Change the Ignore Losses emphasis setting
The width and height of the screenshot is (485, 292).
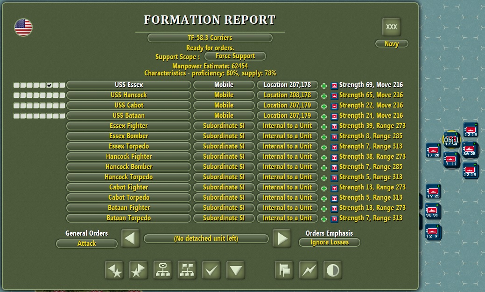(x=329, y=242)
